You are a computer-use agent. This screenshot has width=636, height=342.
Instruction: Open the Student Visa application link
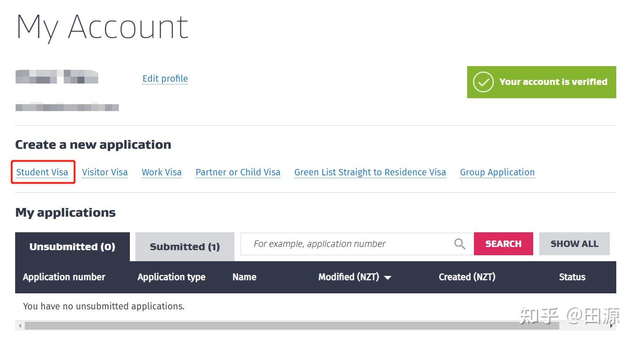tap(42, 172)
